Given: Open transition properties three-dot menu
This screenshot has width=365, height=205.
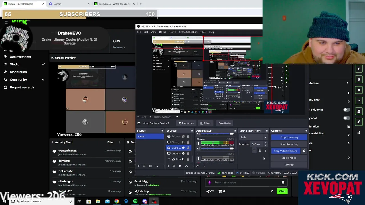Looking at the screenshot, I should coord(265,150).
